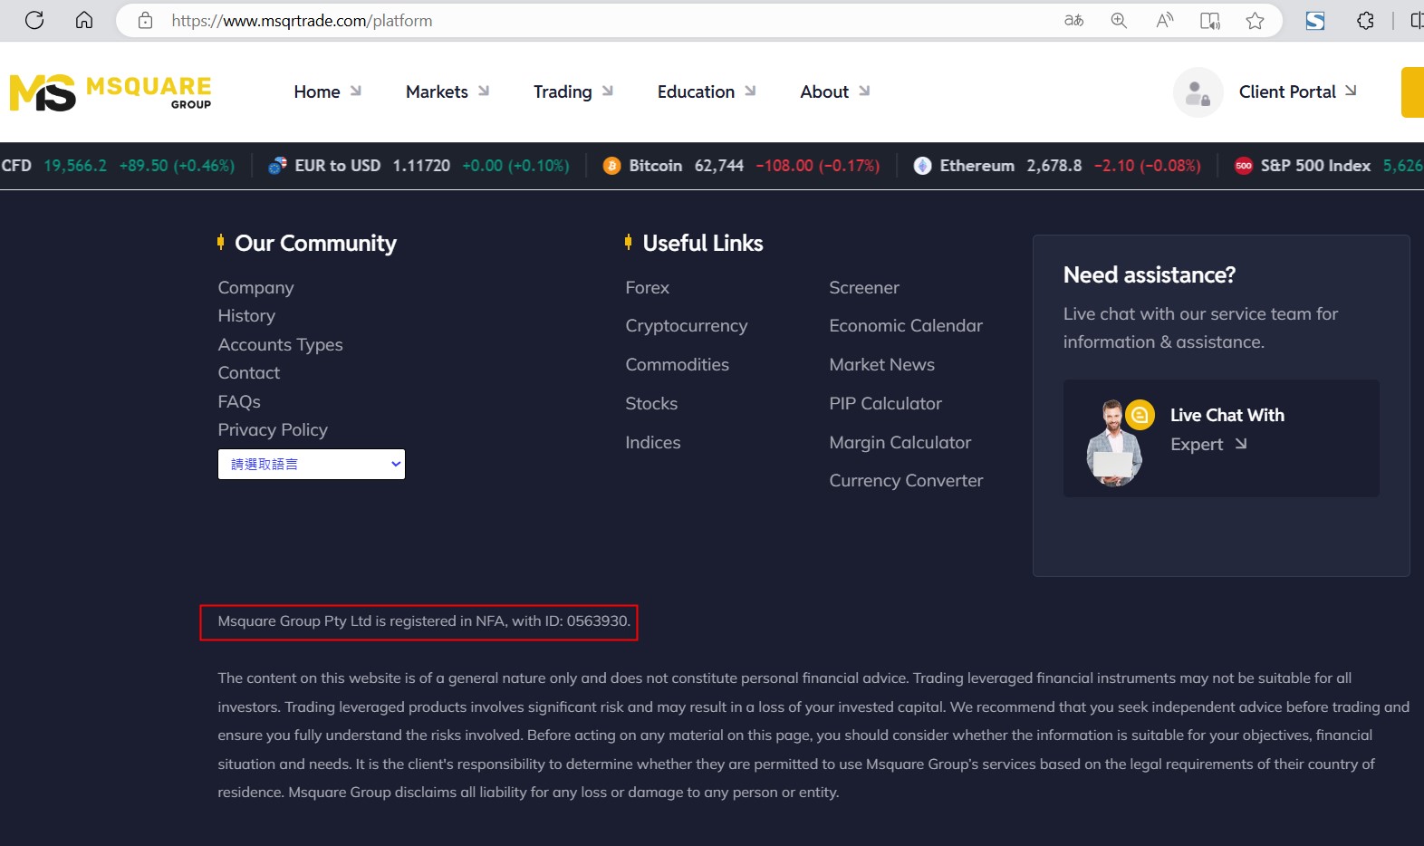This screenshot has width=1424, height=846.
Task: Click the Client Portal user avatar icon
Action: tap(1198, 92)
